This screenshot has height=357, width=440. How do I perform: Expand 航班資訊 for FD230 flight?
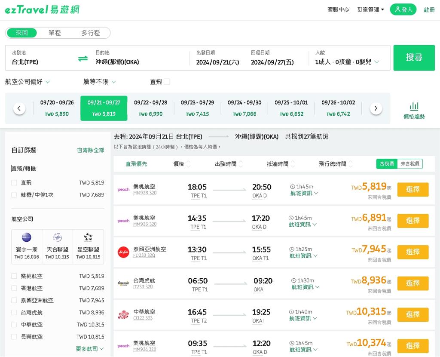[303, 255]
